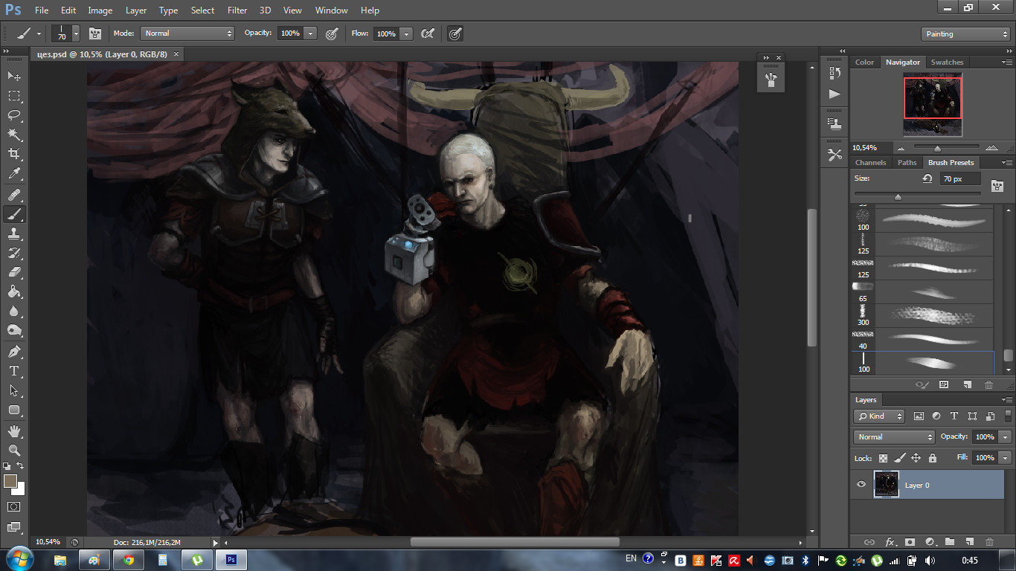Select the Eraser tool
The height and width of the screenshot is (571, 1016).
[x=14, y=272]
